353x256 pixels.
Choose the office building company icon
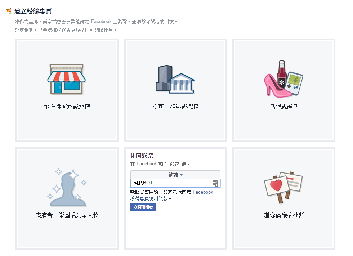pyautogui.click(x=175, y=79)
